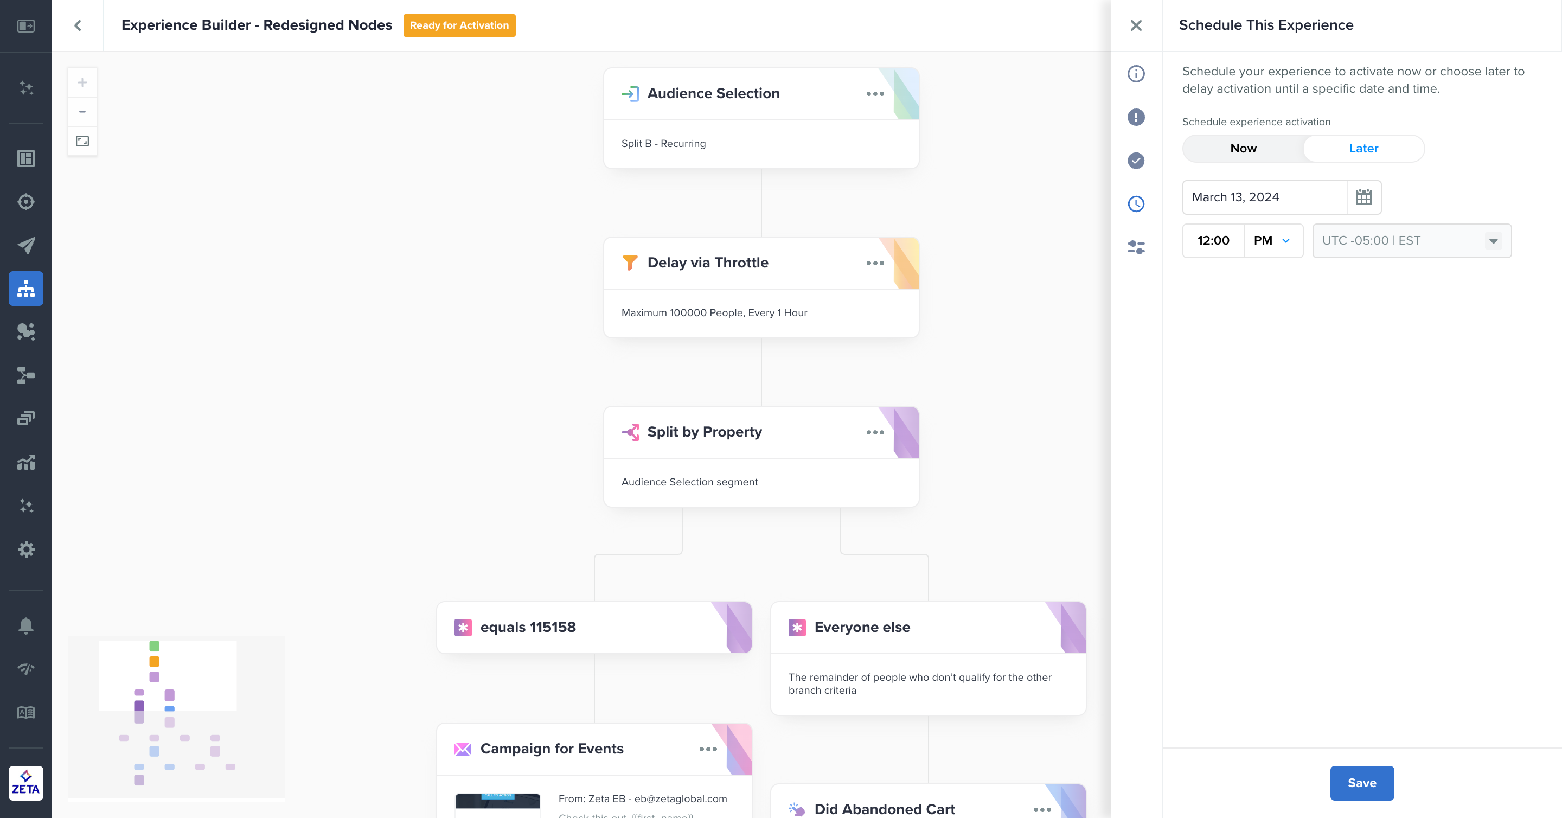Toggle the sidebar collapse icon at top left

pos(25,25)
